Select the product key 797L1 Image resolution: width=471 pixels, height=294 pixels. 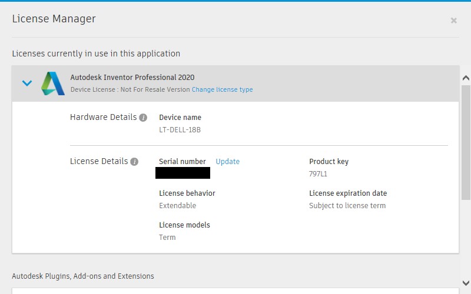tap(318, 174)
